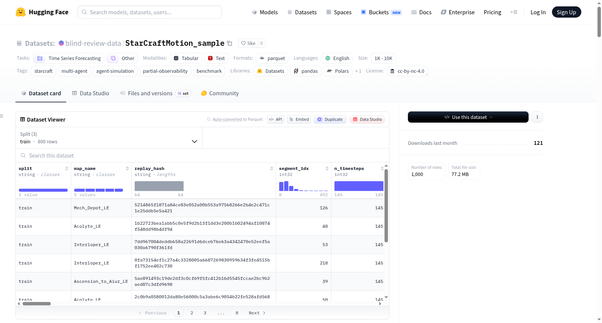Open the Files and versions tab
The height and width of the screenshot is (323, 602).
click(x=155, y=93)
